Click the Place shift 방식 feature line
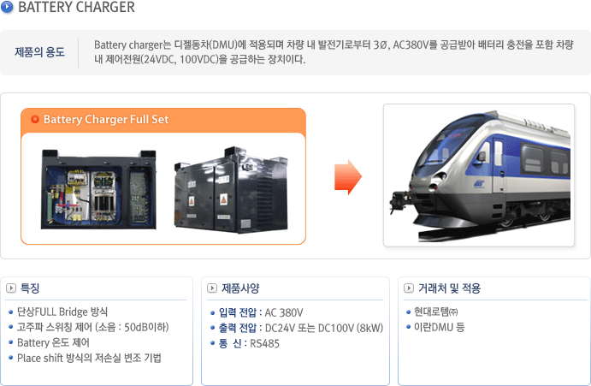Image resolution: width=591 pixels, height=386 pixels. click(89, 358)
